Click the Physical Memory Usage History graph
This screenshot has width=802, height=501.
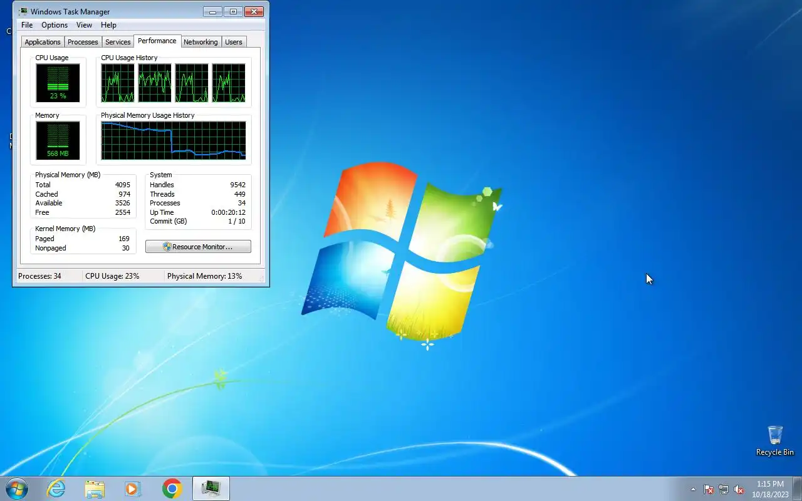(x=174, y=140)
